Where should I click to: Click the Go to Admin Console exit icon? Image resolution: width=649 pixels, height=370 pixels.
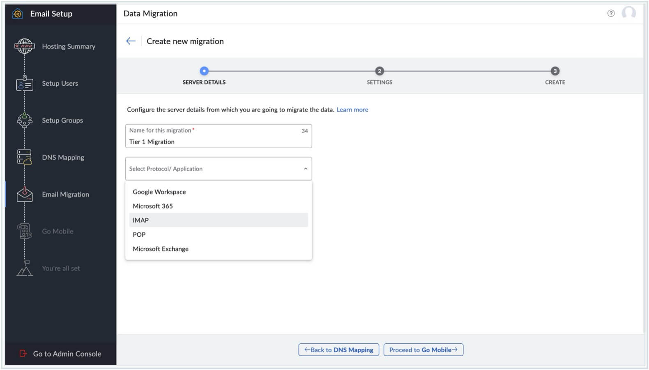pos(23,354)
